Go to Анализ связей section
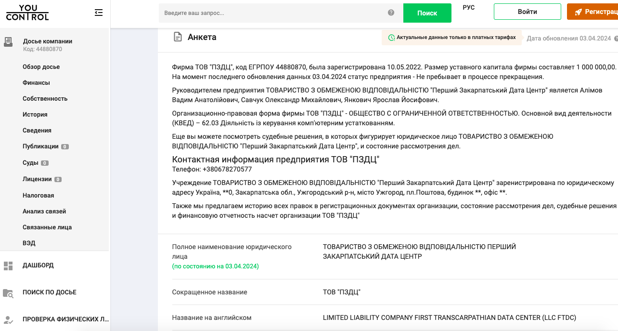This screenshot has width=618, height=331. 44,212
